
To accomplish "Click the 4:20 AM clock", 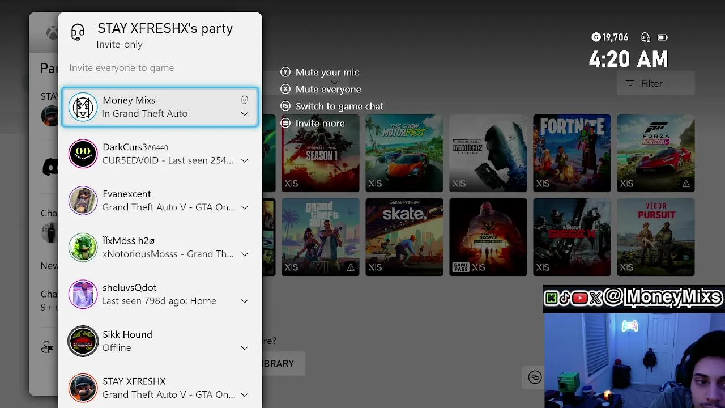I will 629,59.
